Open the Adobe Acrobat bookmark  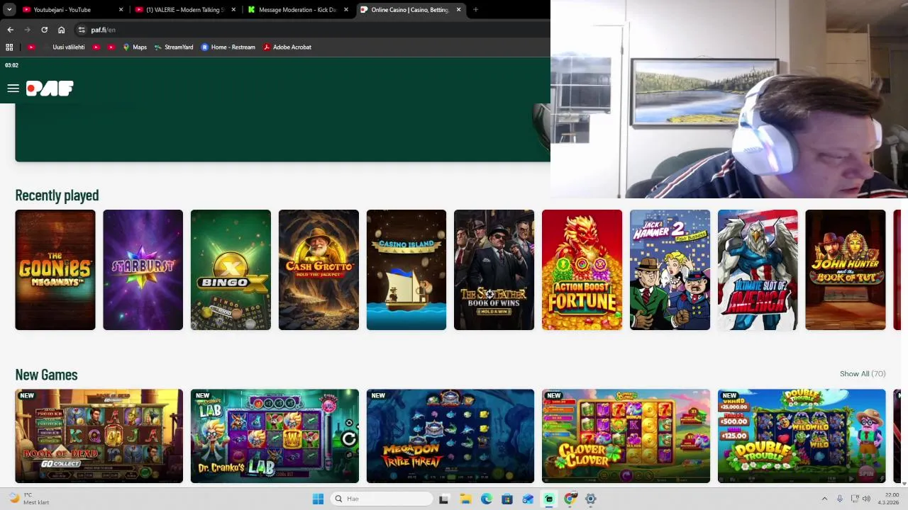point(287,47)
